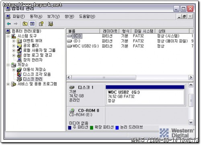Click the volume list horizontal scrollbar thumb
The height and width of the screenshot is (145, 201).
coord(104,78)
